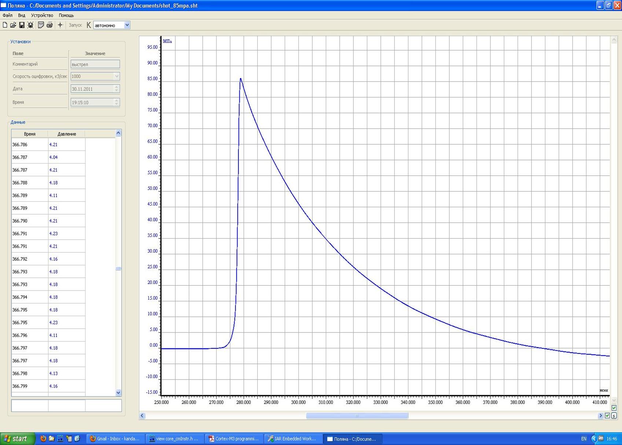Click the data table vertical scrollbar thumb

click(x=118, y=269)
